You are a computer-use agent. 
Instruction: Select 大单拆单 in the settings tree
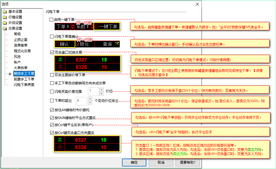point(21,68)
